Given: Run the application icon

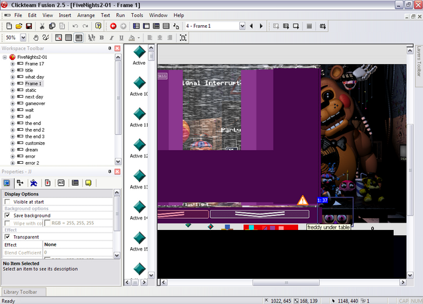Looking at the screenshot, I should tap(286, 26).
